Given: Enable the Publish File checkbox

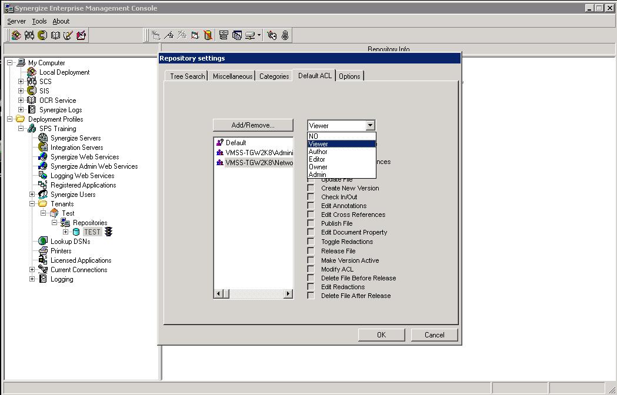Looking at the screenshot, I should pos(311,223).
